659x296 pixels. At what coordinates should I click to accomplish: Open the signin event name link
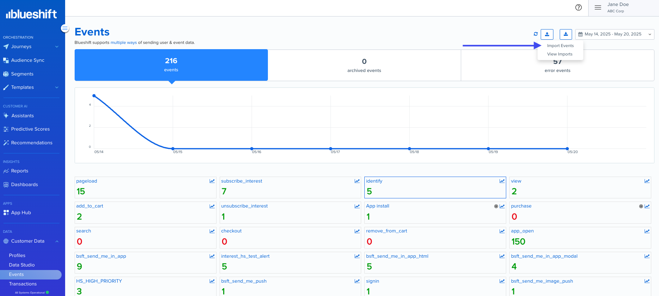tap(372, 281)
